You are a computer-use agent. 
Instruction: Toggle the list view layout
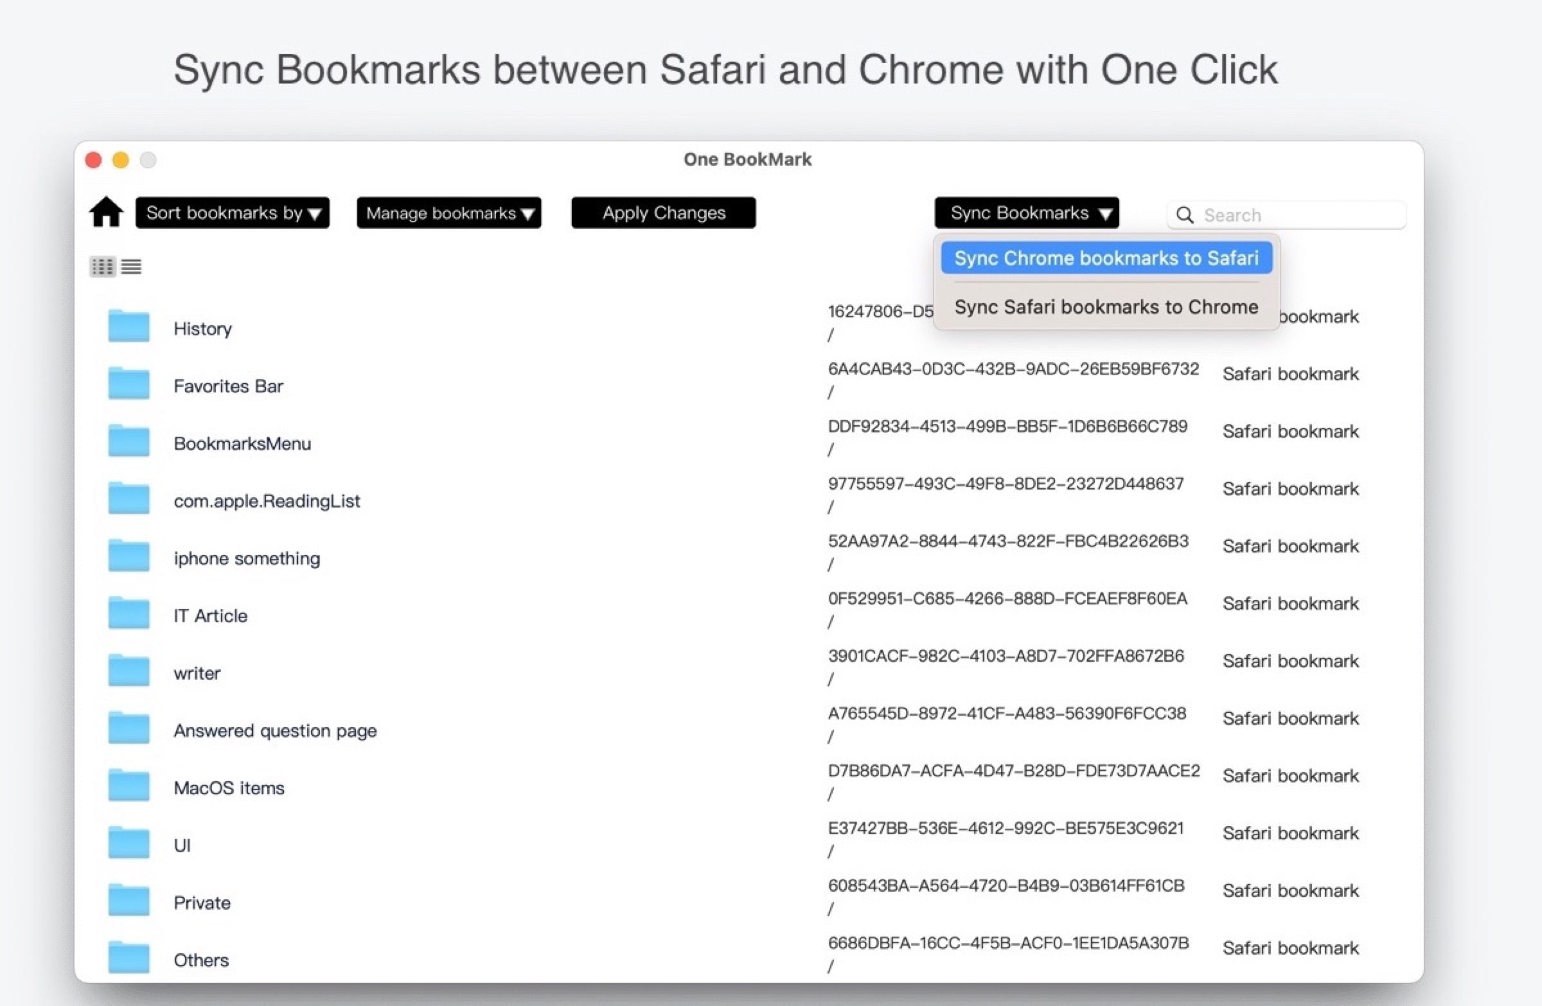[132, 265]
